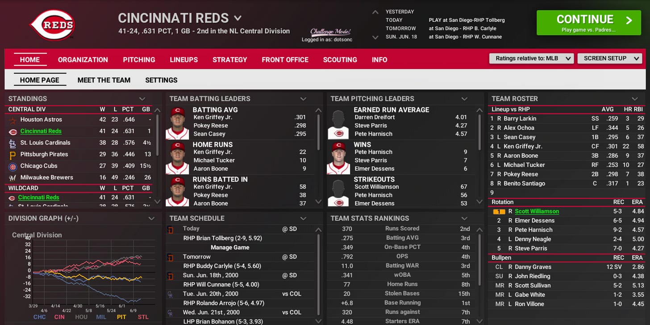Viewport: 650px width, 325px height.
Task: Click closer Danny Graves in the Bullpen
Action: tap(533, 267)
